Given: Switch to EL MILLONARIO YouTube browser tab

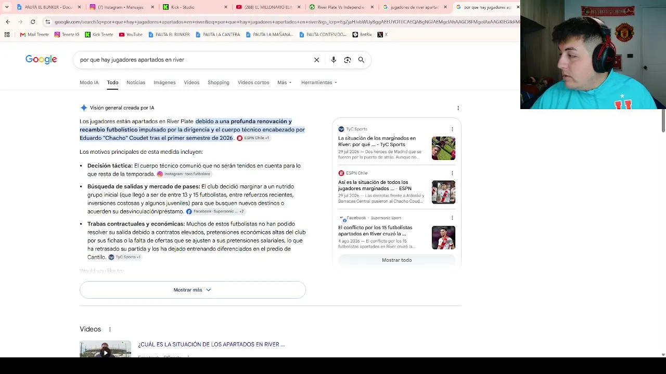Looking at the screenshot, I should (x=268, y=7).
